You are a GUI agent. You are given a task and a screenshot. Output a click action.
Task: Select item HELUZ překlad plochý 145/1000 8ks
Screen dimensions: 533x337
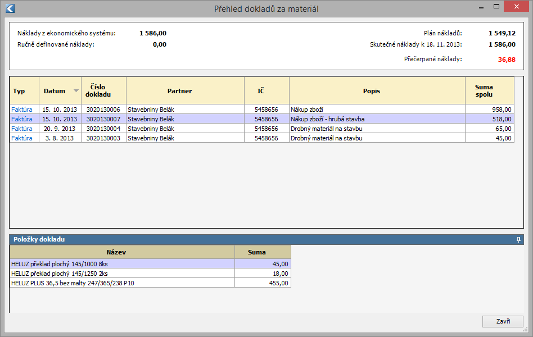tap(123, 264)
